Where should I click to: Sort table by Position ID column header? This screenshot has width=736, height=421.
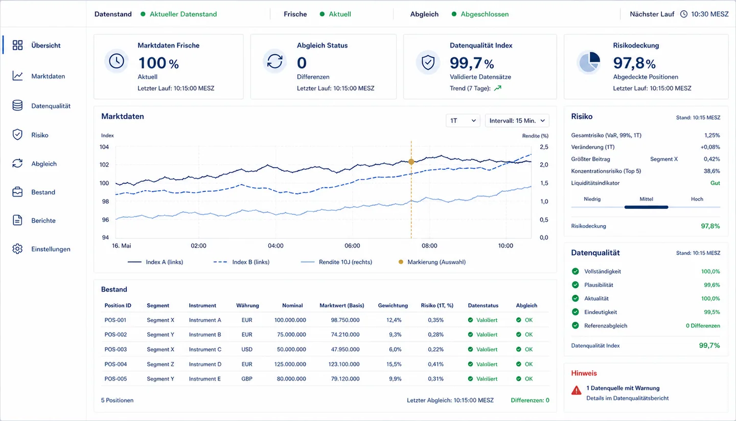118,305
